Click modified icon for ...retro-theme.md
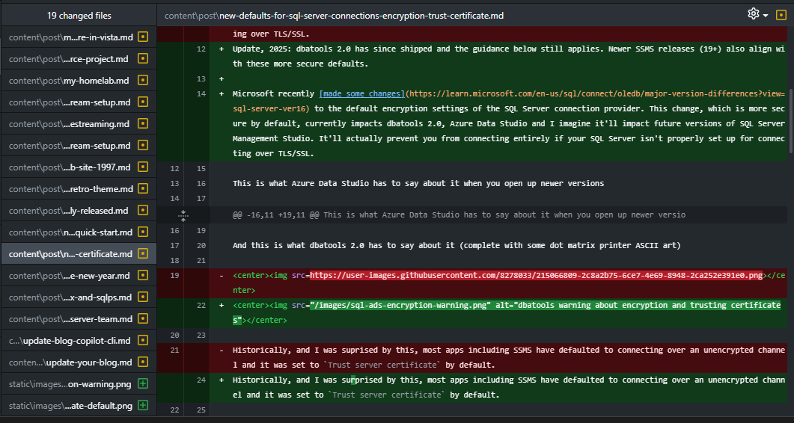Viewport: 794px width, 423px height. [143, 189]
